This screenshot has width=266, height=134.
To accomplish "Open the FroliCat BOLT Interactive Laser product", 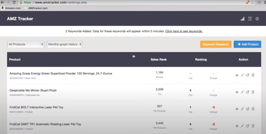I will click(x=36, y=107).
